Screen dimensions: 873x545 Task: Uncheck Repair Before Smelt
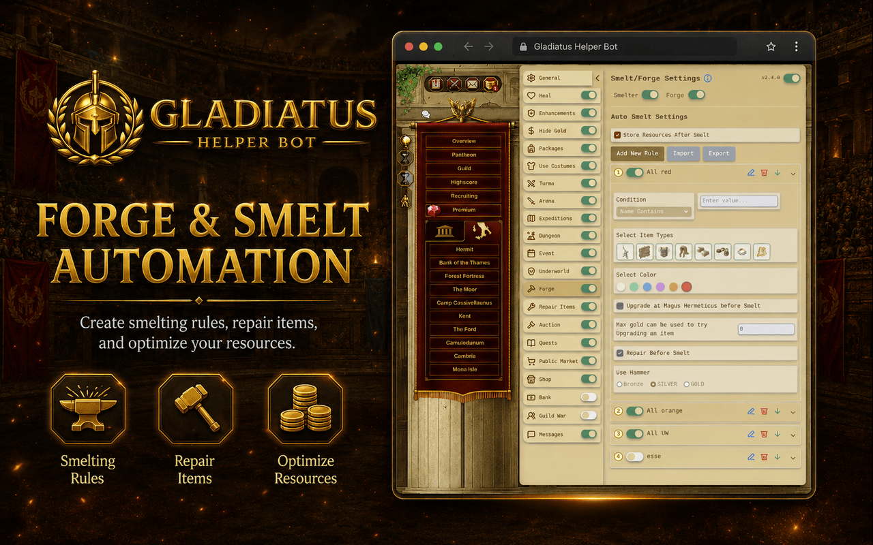point(620,353)
